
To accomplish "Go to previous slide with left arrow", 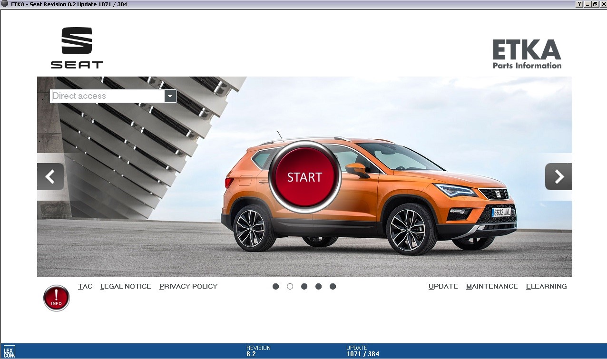I will (50, 177).
